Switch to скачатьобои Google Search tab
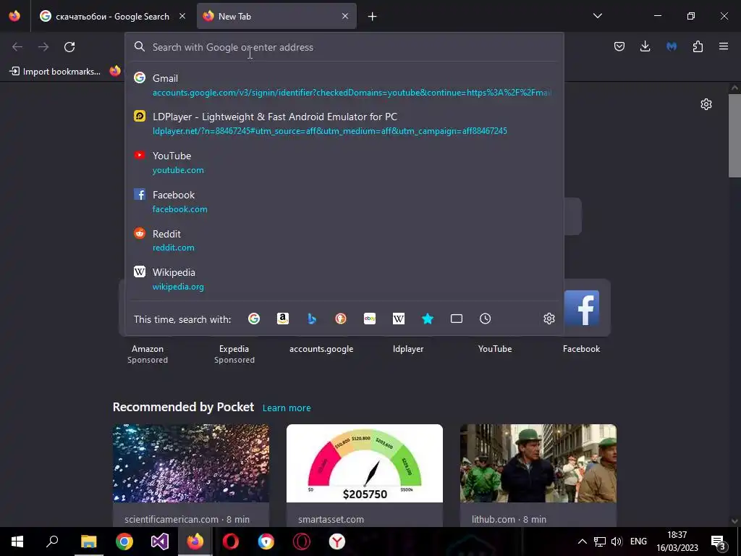The image size is (741, 556). (112, 17)
